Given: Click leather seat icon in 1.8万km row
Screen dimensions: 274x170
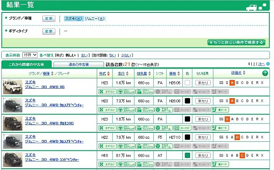Looking at the screenshot, I should (220, 128).
